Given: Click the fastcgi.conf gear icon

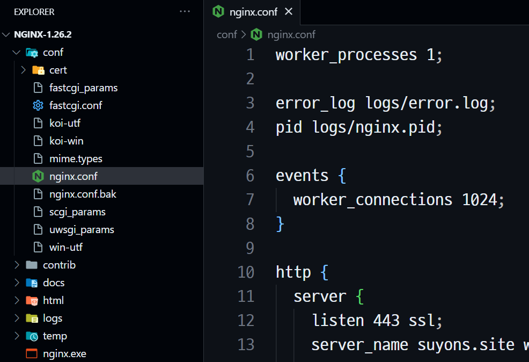Looking at the screenshot, I should pos(38,105).
